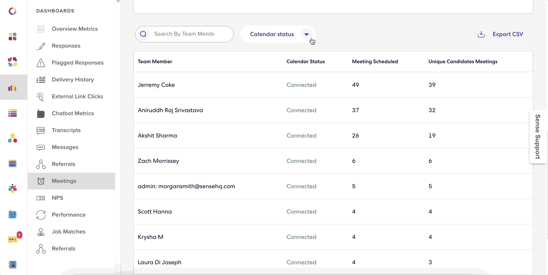Click Akshit Sharma in the table
This screenshot has width=548, height=275.
[157, 136]
